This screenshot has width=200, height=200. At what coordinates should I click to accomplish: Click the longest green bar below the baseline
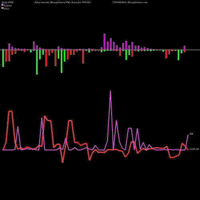point(37,62)
